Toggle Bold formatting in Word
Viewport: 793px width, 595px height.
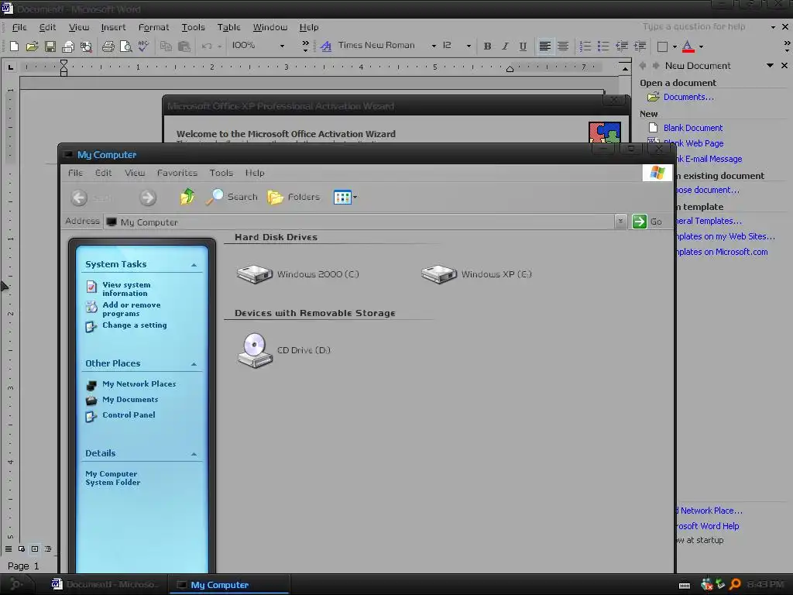pyautogui.click(x=487, y=46)
